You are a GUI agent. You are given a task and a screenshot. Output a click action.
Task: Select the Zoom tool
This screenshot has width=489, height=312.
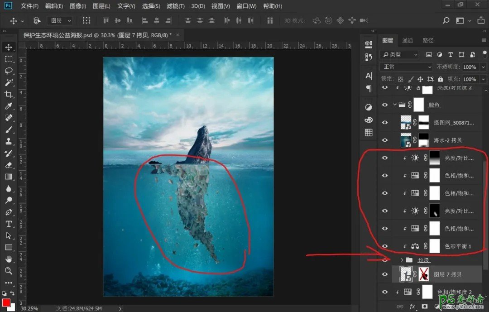[9, 271]
